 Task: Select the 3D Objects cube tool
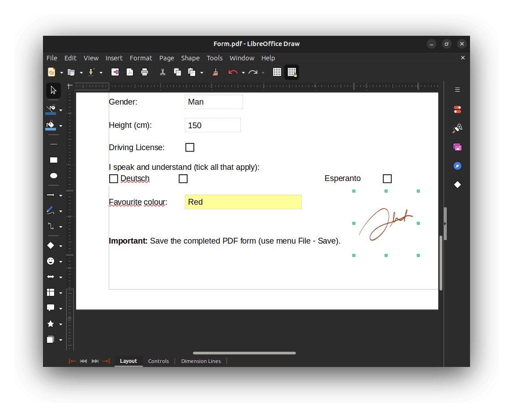click(51, 340)
